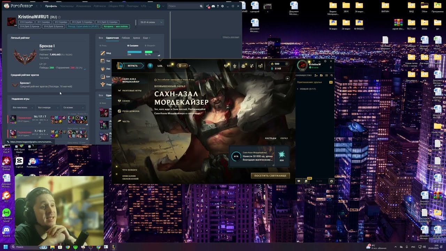The height and width of the screenshot is (251, 446).
Task: Click the KristinaW profile avatar in League
Action: pyautogui.click(x=302, y=65)
